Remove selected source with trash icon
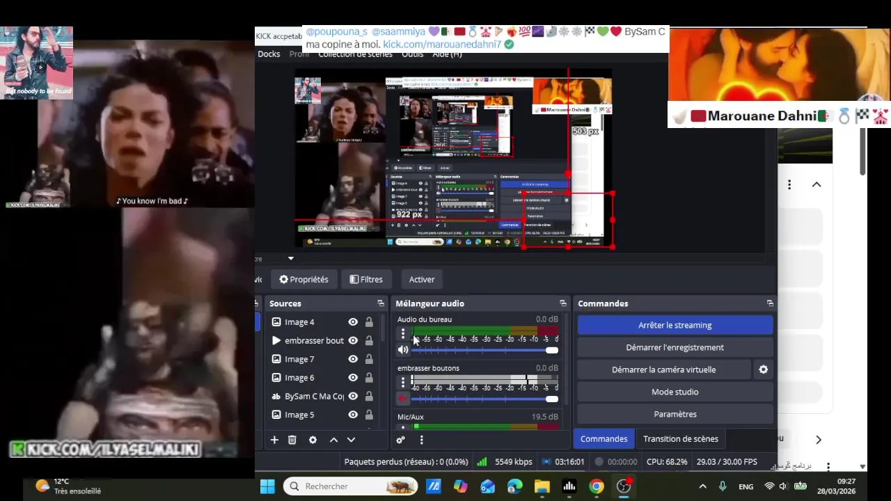This screenshot has width=891, height=501. [x=292, y=440]
